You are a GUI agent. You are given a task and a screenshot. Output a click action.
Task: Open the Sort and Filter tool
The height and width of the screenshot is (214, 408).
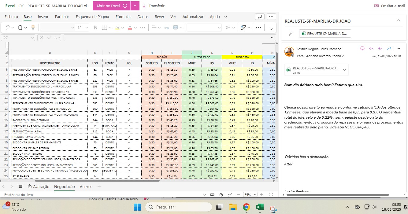(244, 28)
